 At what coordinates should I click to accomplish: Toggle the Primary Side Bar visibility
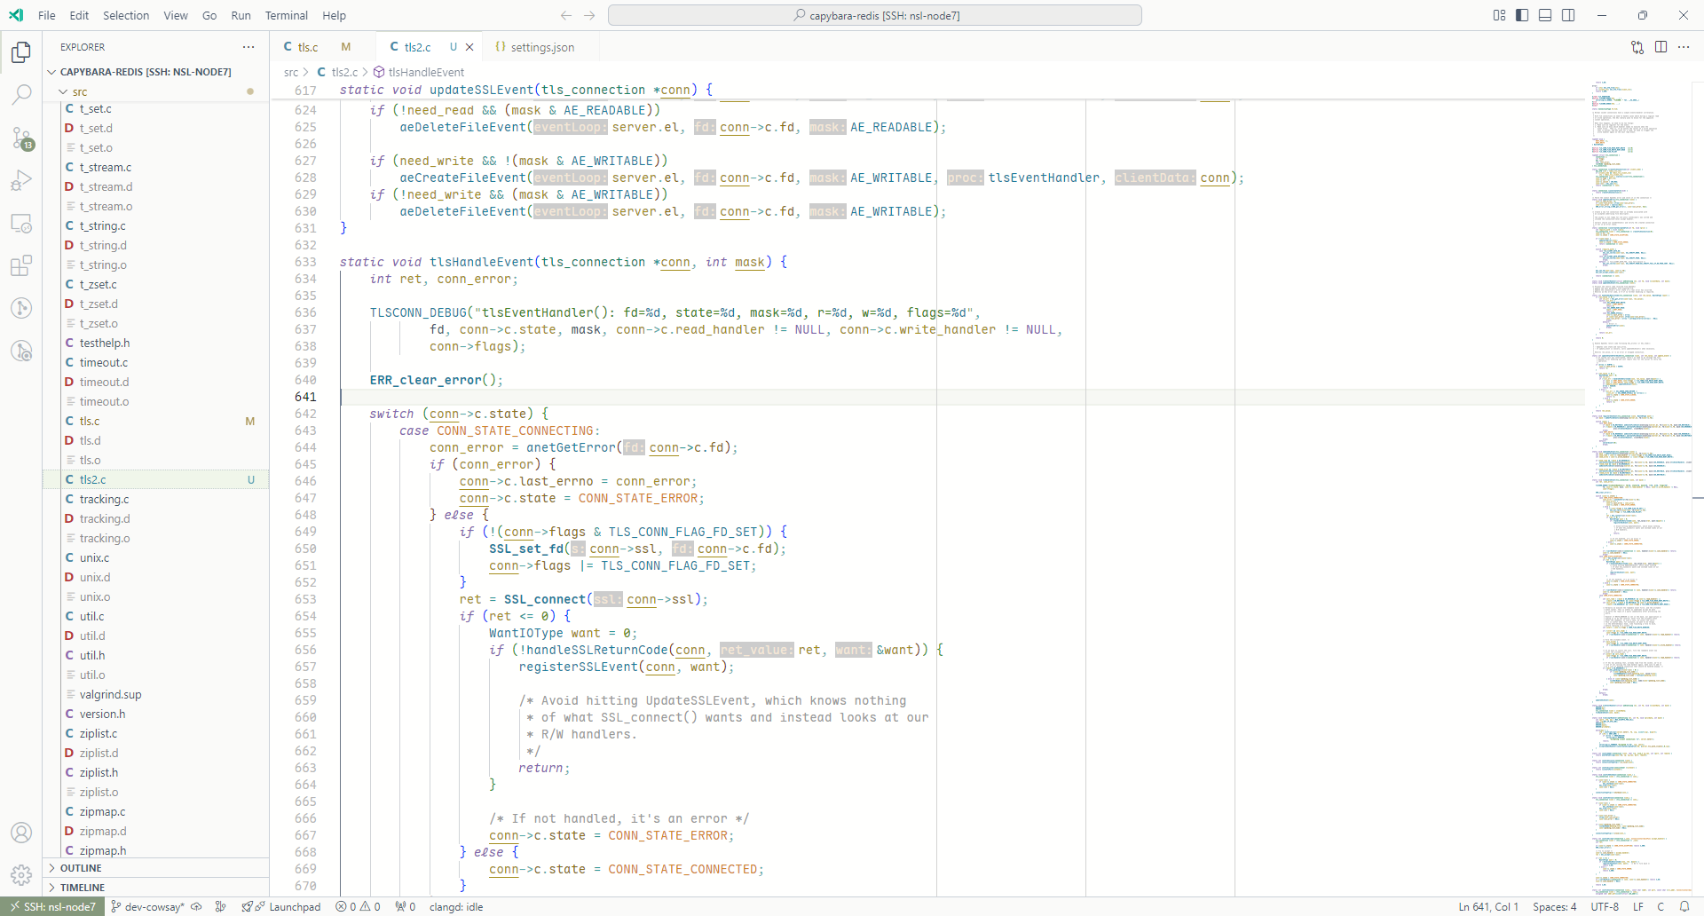(x=1522, y=15)
